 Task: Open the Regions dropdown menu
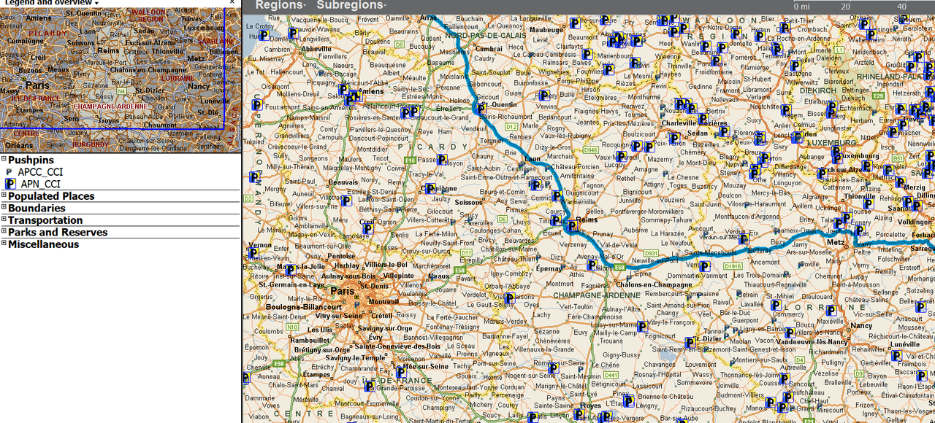pyautogui.click(x=281, y=5)
